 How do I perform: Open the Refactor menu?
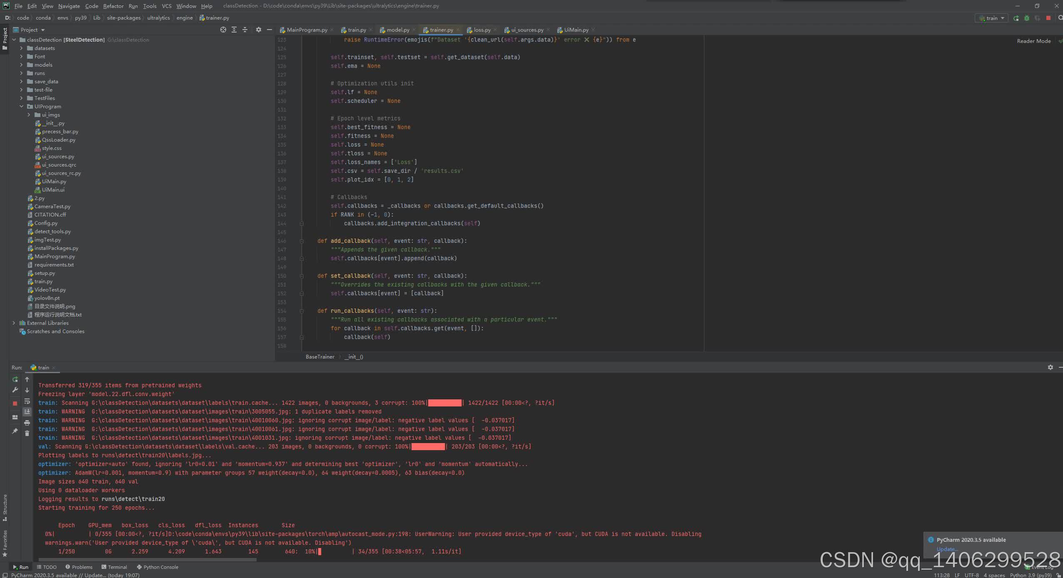click(113, 6)
